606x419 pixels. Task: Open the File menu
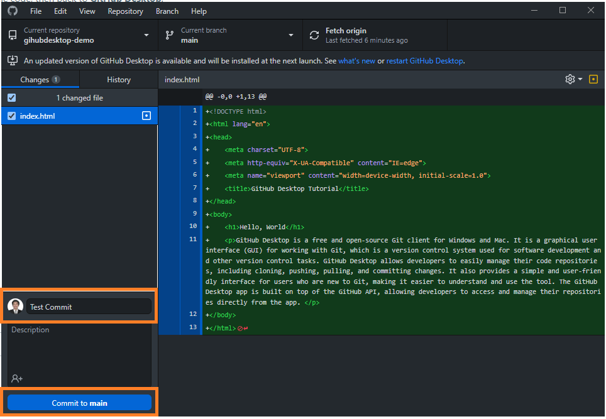pyautogui.click(x=36, y=11)
